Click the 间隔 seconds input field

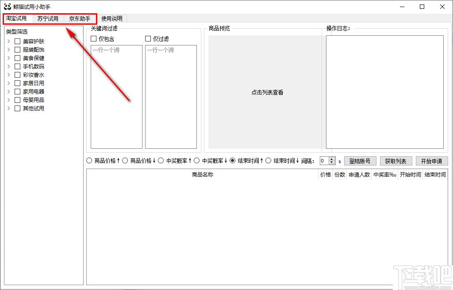[324, 161]
